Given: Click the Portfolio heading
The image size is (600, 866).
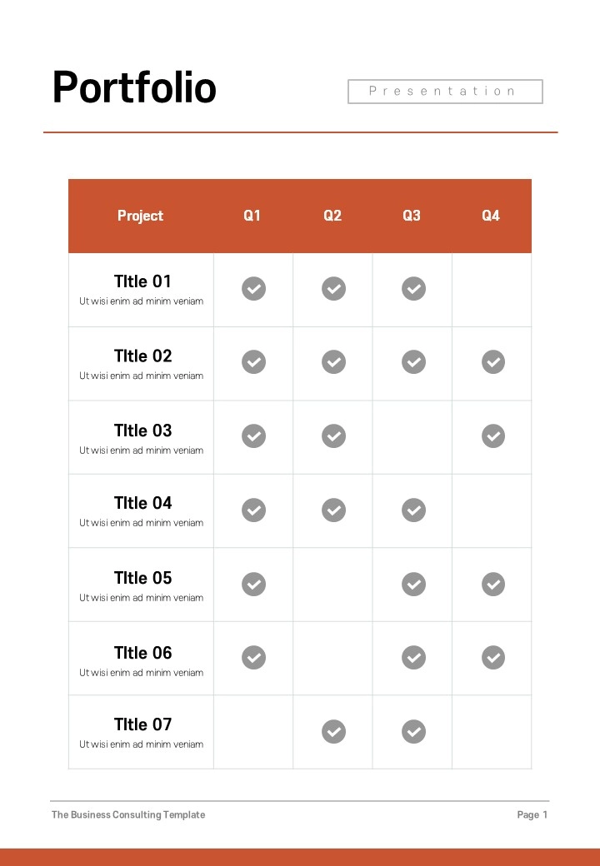Looking at the screenshot, I should pyautogui.click(x=134, y=87).
